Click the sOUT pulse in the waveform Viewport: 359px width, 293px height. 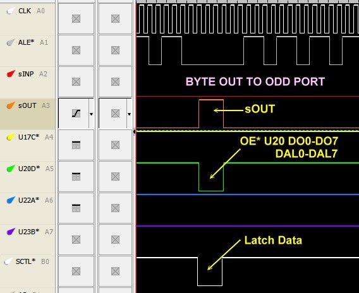click(x=211, y=114)
